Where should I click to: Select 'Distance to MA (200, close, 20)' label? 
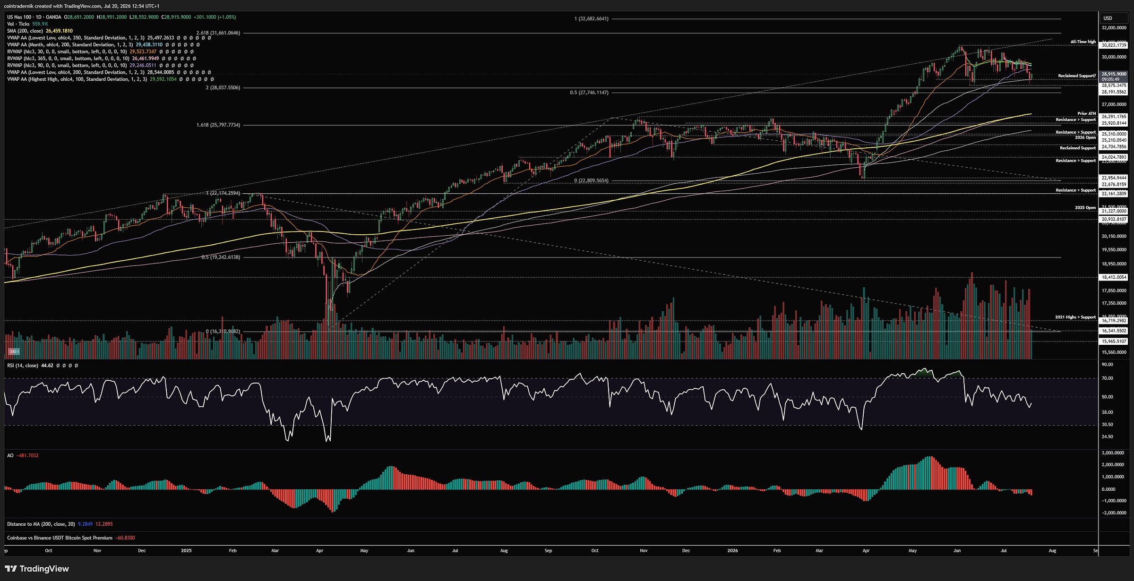click(x=41, y=524)
